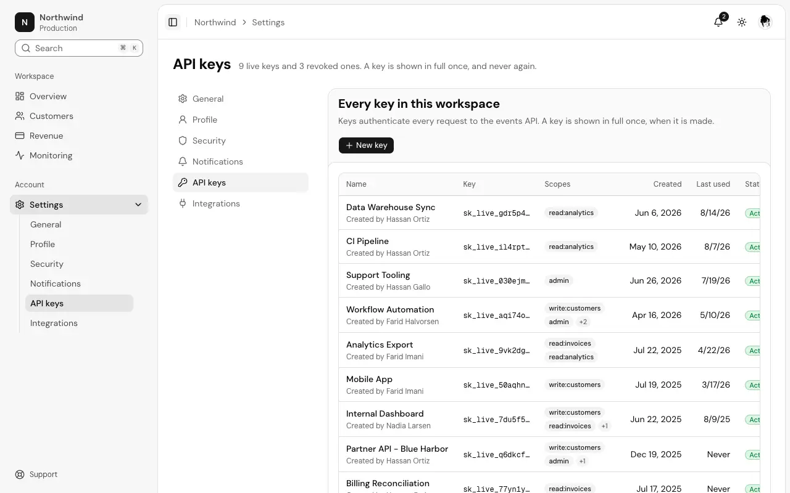Create a key with New key button
The width and height of the screenshot is (790, 493).
click(366, 145)
